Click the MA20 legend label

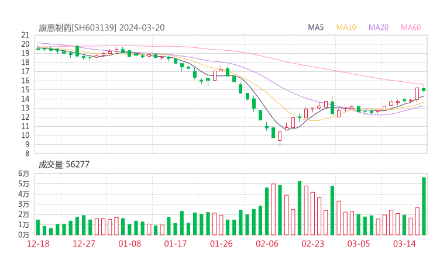[379, 27]
